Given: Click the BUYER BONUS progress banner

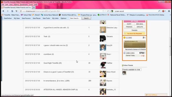Looking at the screenshot, I should pyautogui.click(x=135, y=44).
